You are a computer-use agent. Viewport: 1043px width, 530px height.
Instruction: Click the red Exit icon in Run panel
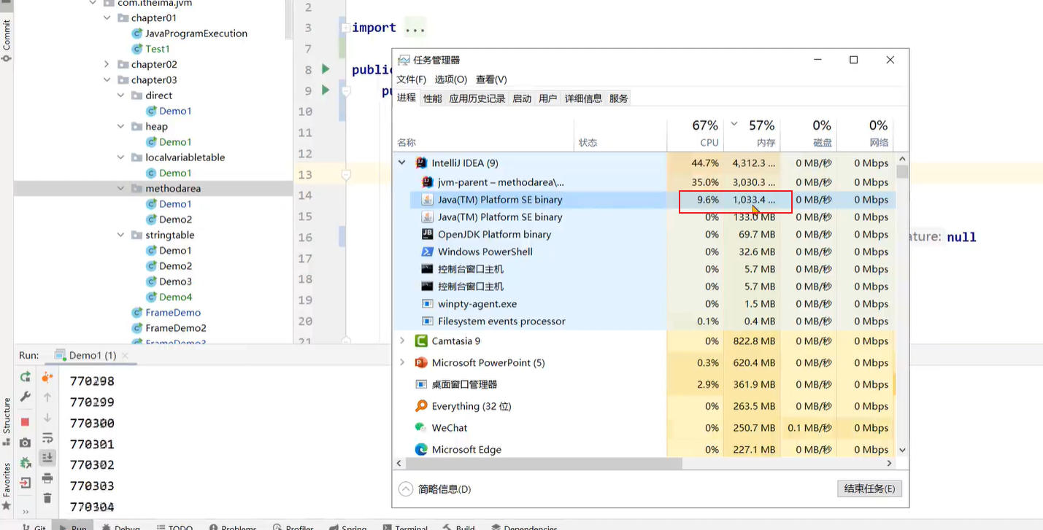pos(26,483)
